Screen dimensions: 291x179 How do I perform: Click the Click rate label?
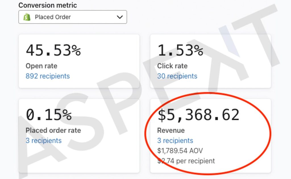172,66
